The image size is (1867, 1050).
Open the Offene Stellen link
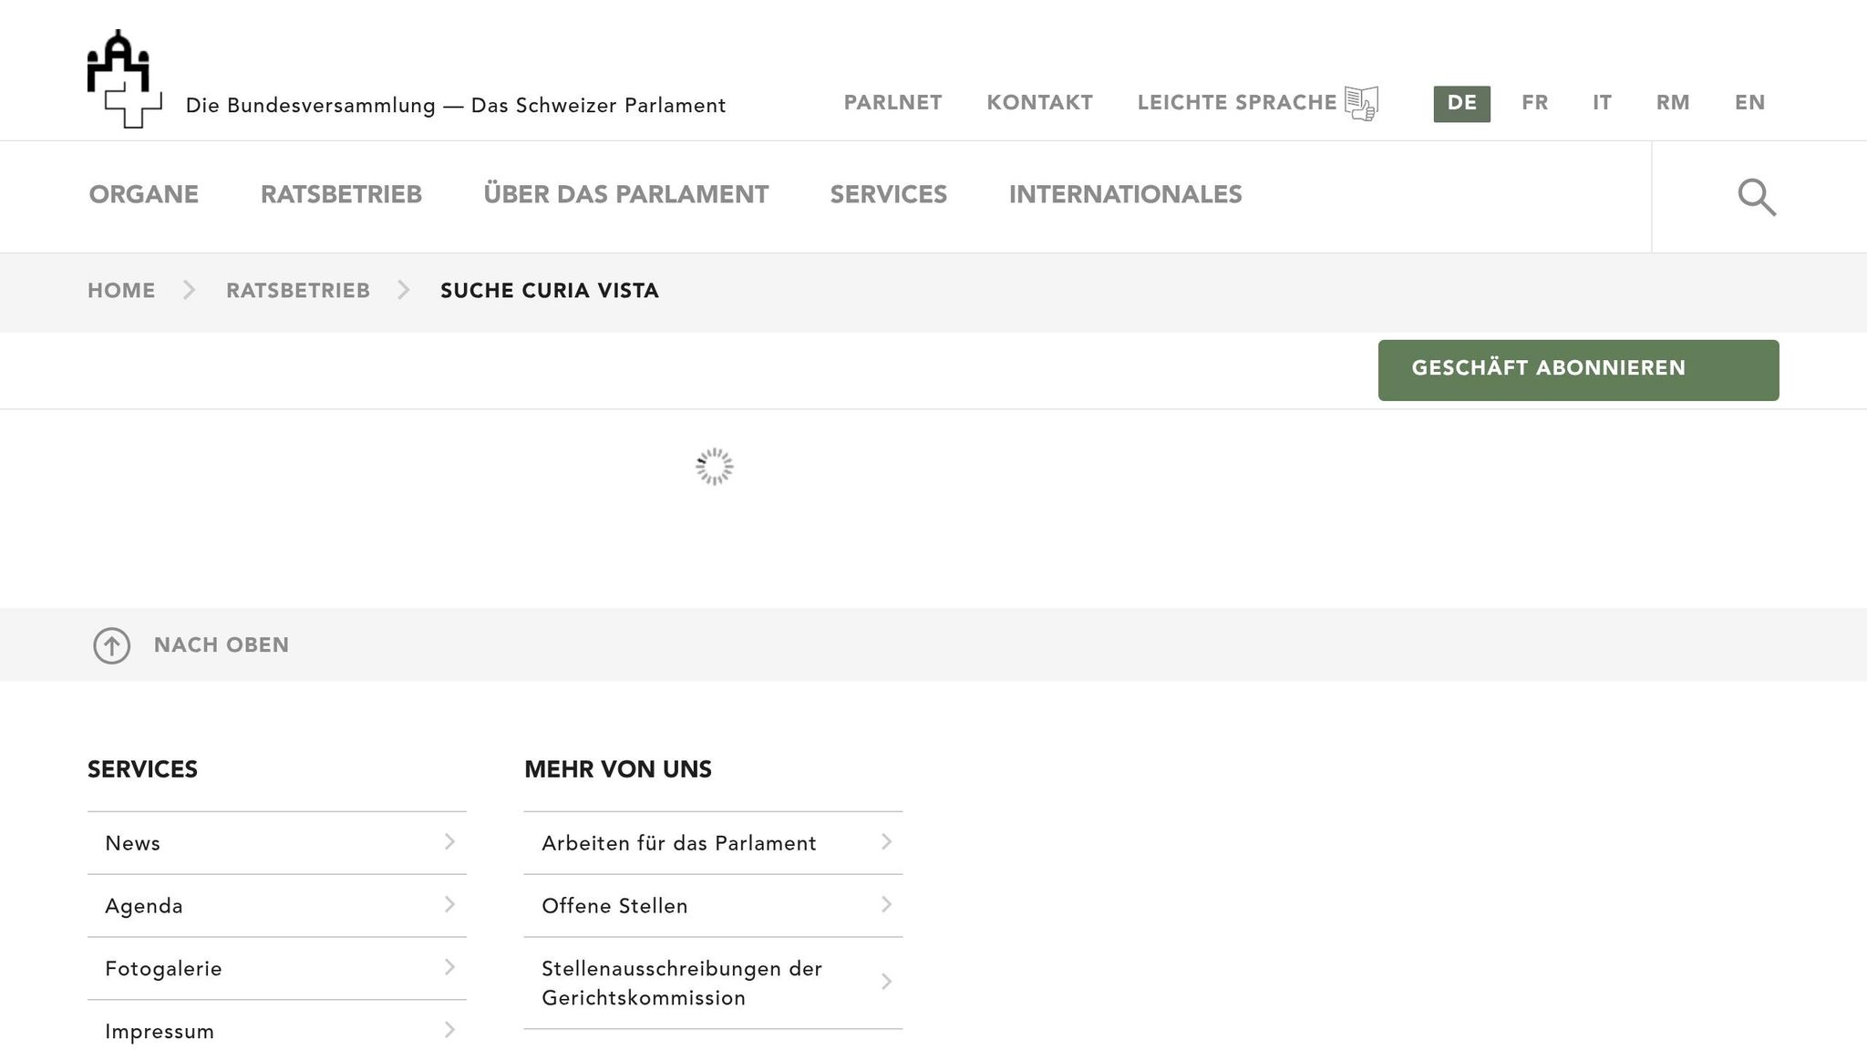pyautogui.click(x=614, y=906)
